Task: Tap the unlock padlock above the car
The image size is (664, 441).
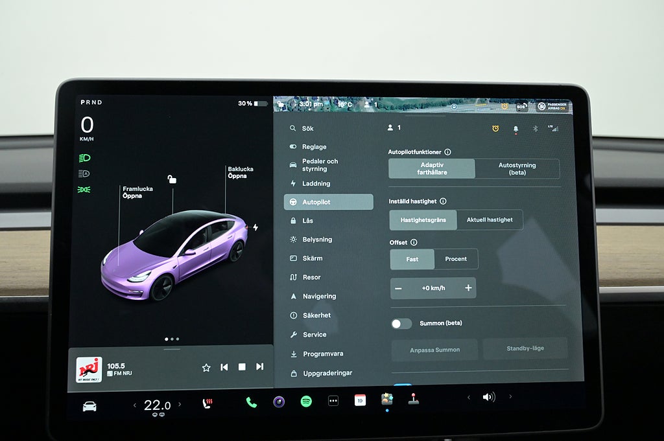Action: (x=172, y=179)
